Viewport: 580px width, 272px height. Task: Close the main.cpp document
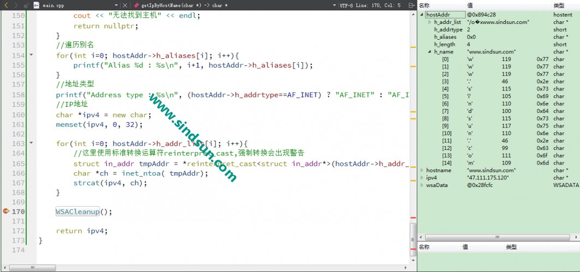[124, 5]
